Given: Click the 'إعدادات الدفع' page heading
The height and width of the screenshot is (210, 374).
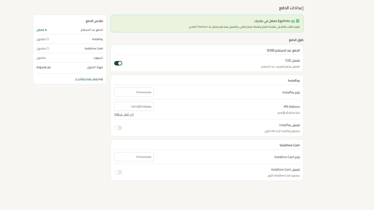Looking at the screenshot, I should (x=290, y=7).
